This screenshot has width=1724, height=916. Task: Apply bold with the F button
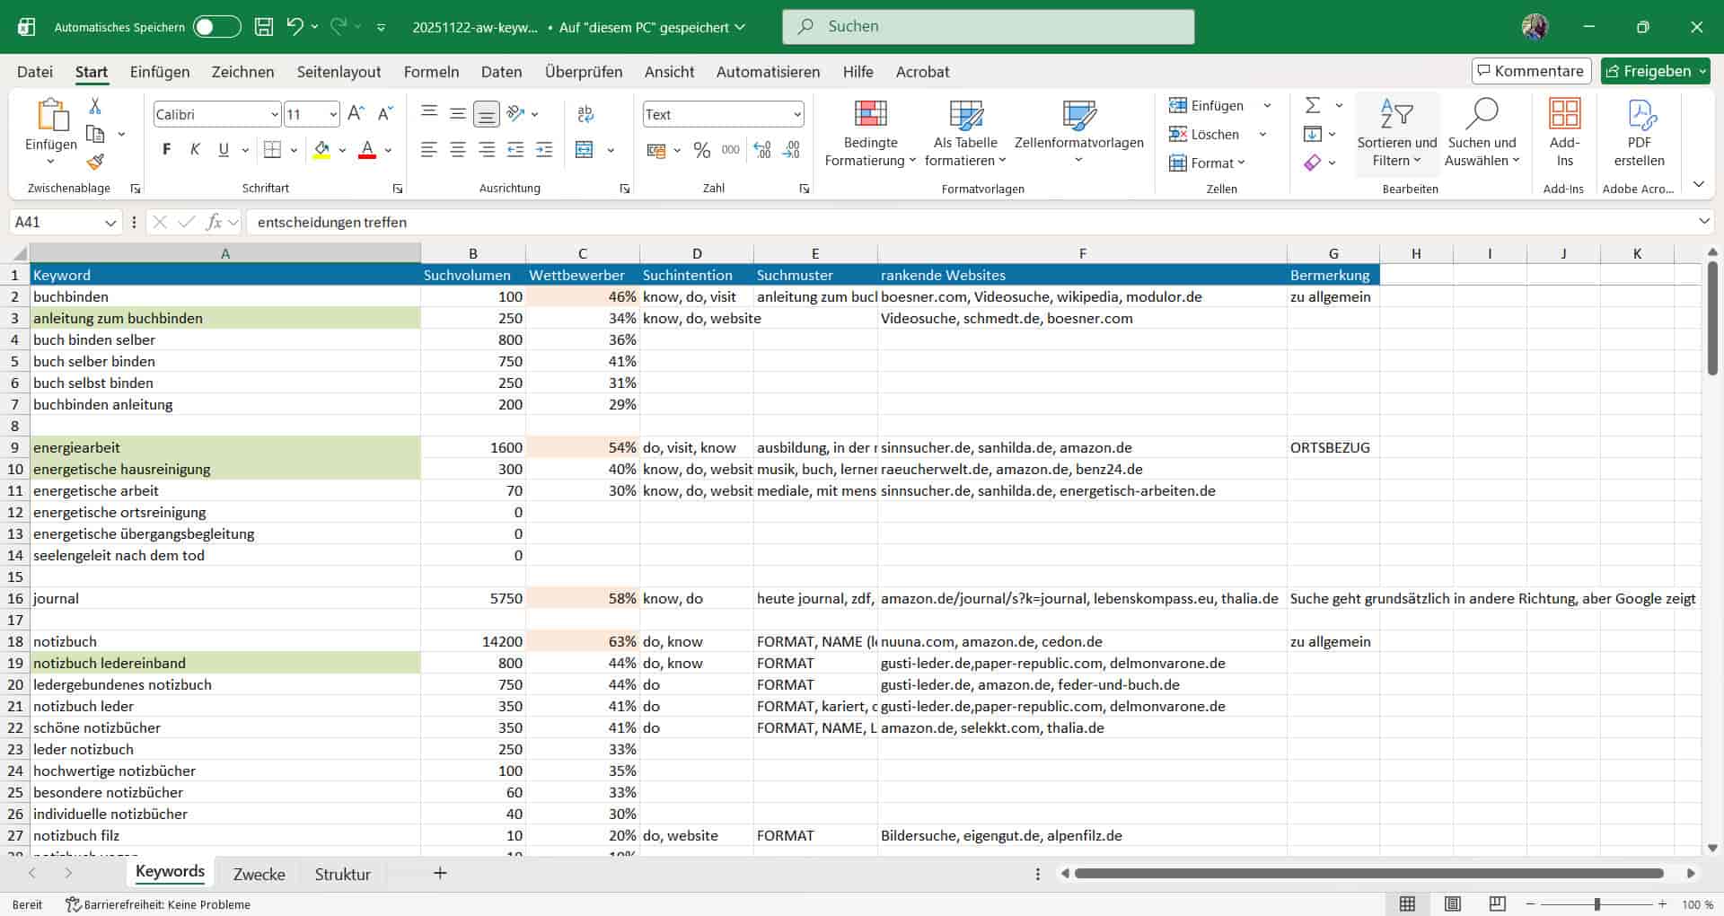[x=166, y=150]
